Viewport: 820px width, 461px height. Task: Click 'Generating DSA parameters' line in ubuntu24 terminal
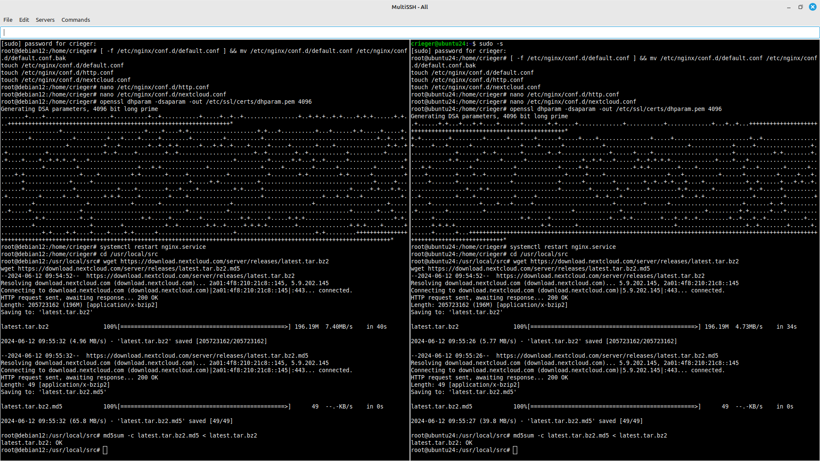[489, 116]
